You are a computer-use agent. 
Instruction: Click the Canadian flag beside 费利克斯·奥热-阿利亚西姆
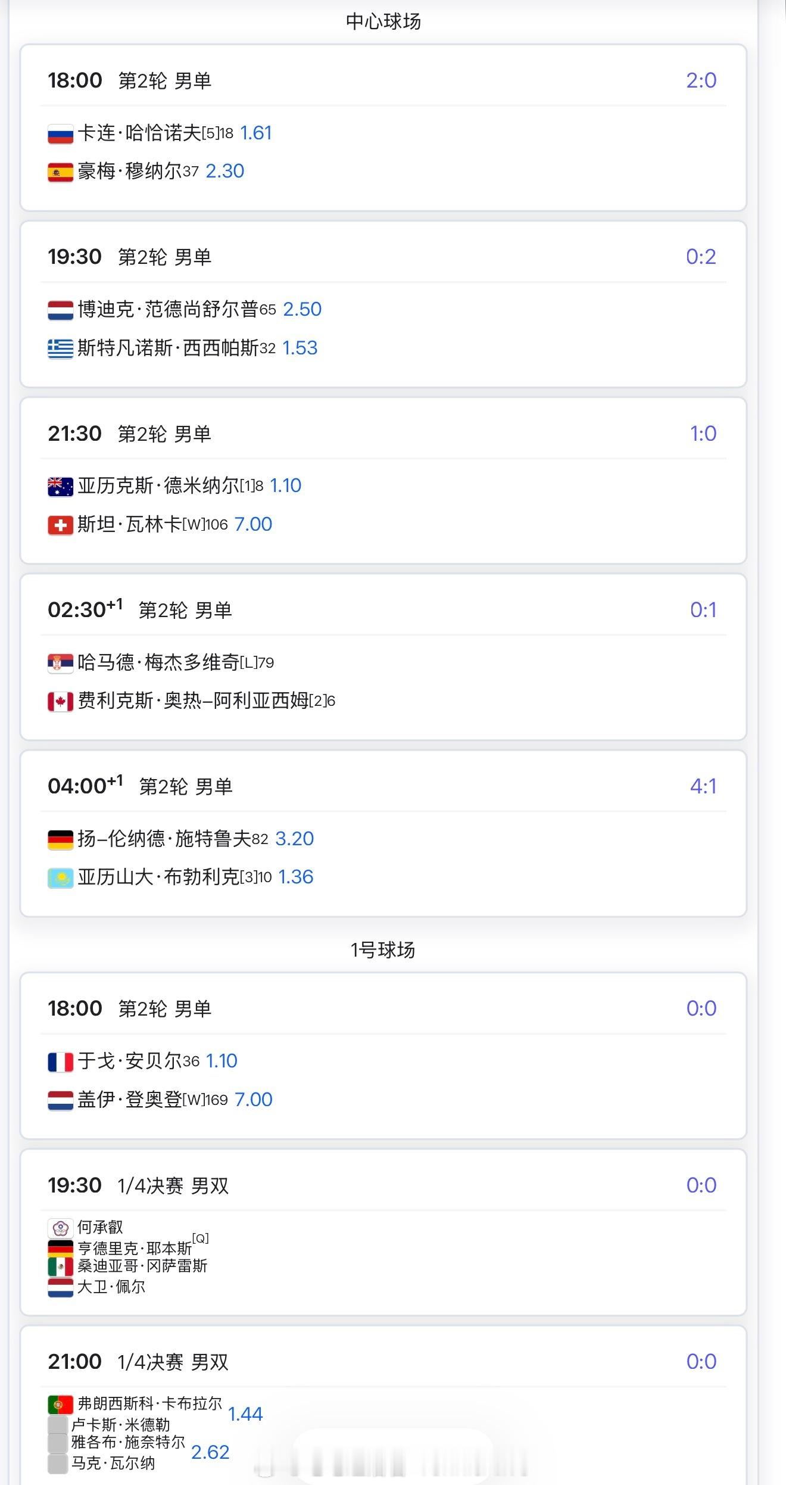pyautogui.click(x=60, y=701)
